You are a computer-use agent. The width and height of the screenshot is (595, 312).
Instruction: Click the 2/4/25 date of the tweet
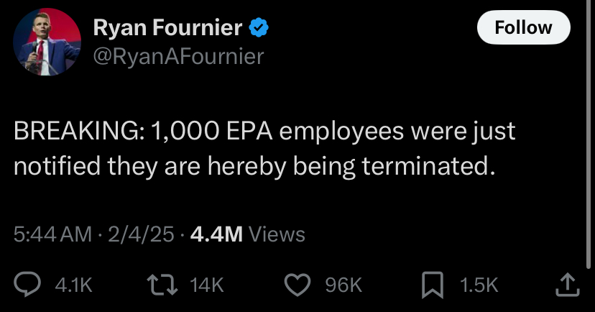point(141,234)
